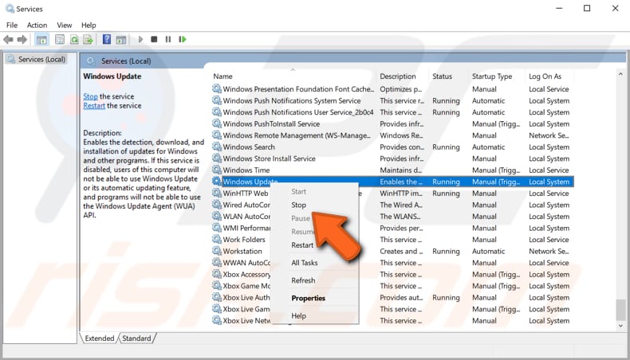Screen dimensions: 630x360
Task: Select the WLAN AutoConfig service row
Action: 392,217
